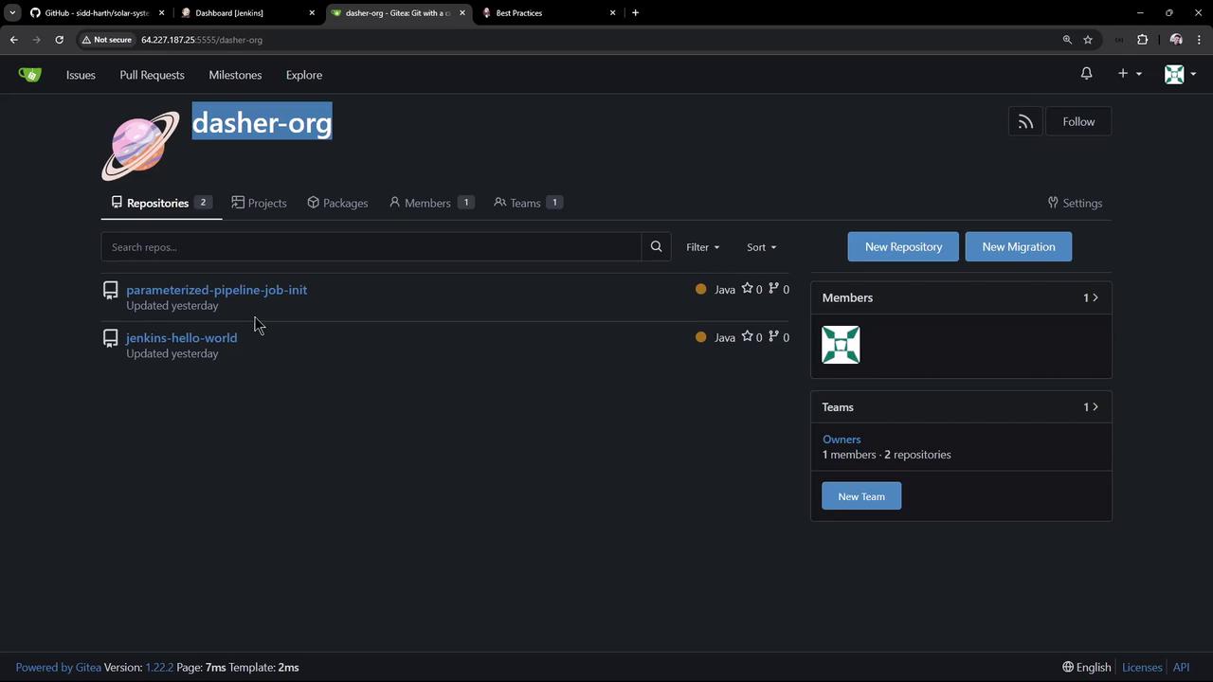
Task: Open the parameterized-pipeline-job-init repository link
Action: pos(216,290)
